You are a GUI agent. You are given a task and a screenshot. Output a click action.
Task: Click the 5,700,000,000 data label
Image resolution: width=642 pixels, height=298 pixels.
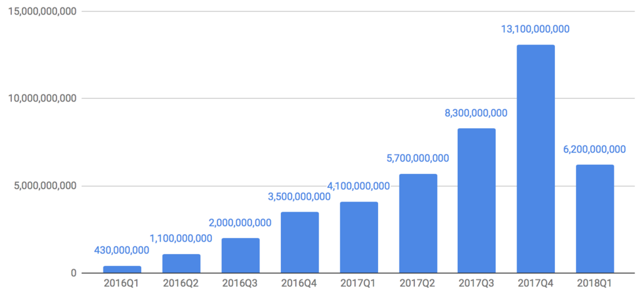click(x=418, y=158)
